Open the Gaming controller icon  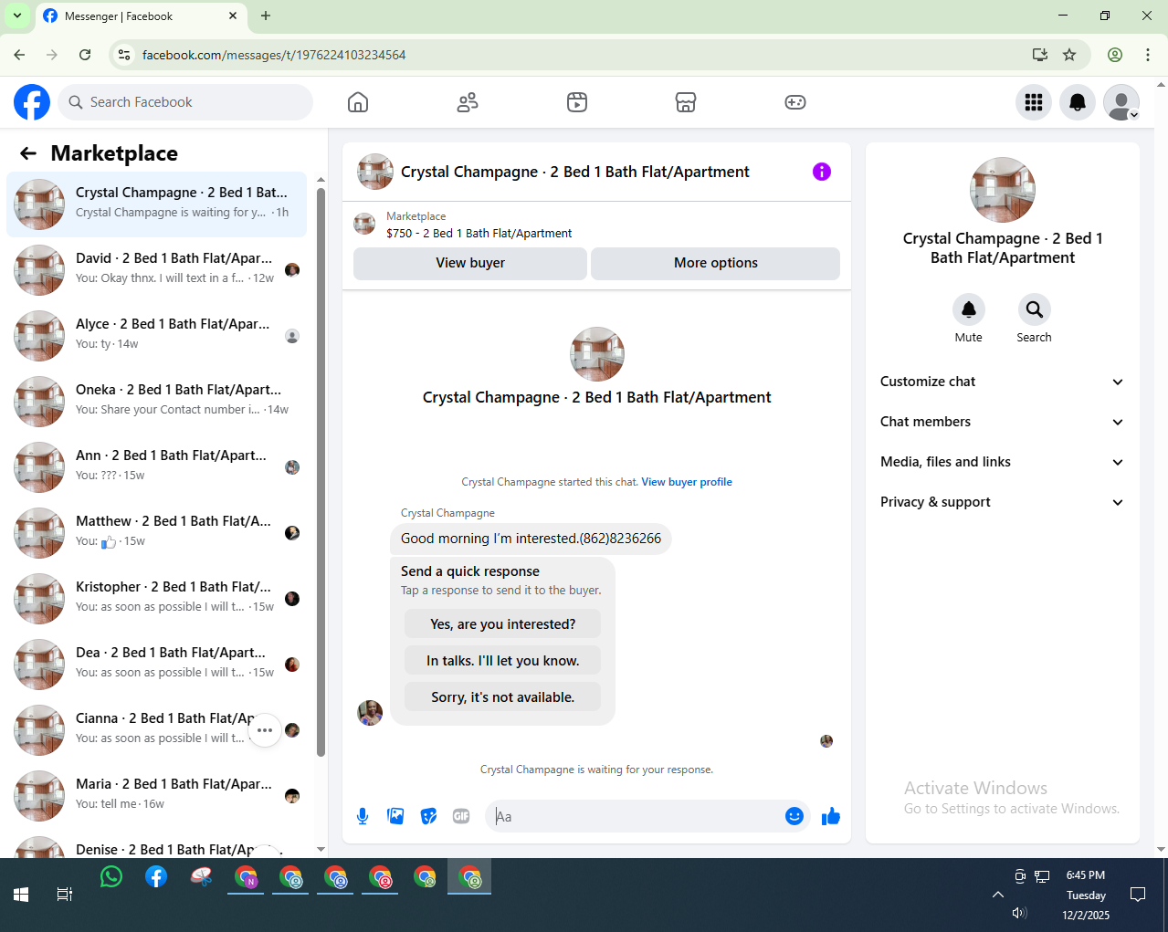point(795,102)
